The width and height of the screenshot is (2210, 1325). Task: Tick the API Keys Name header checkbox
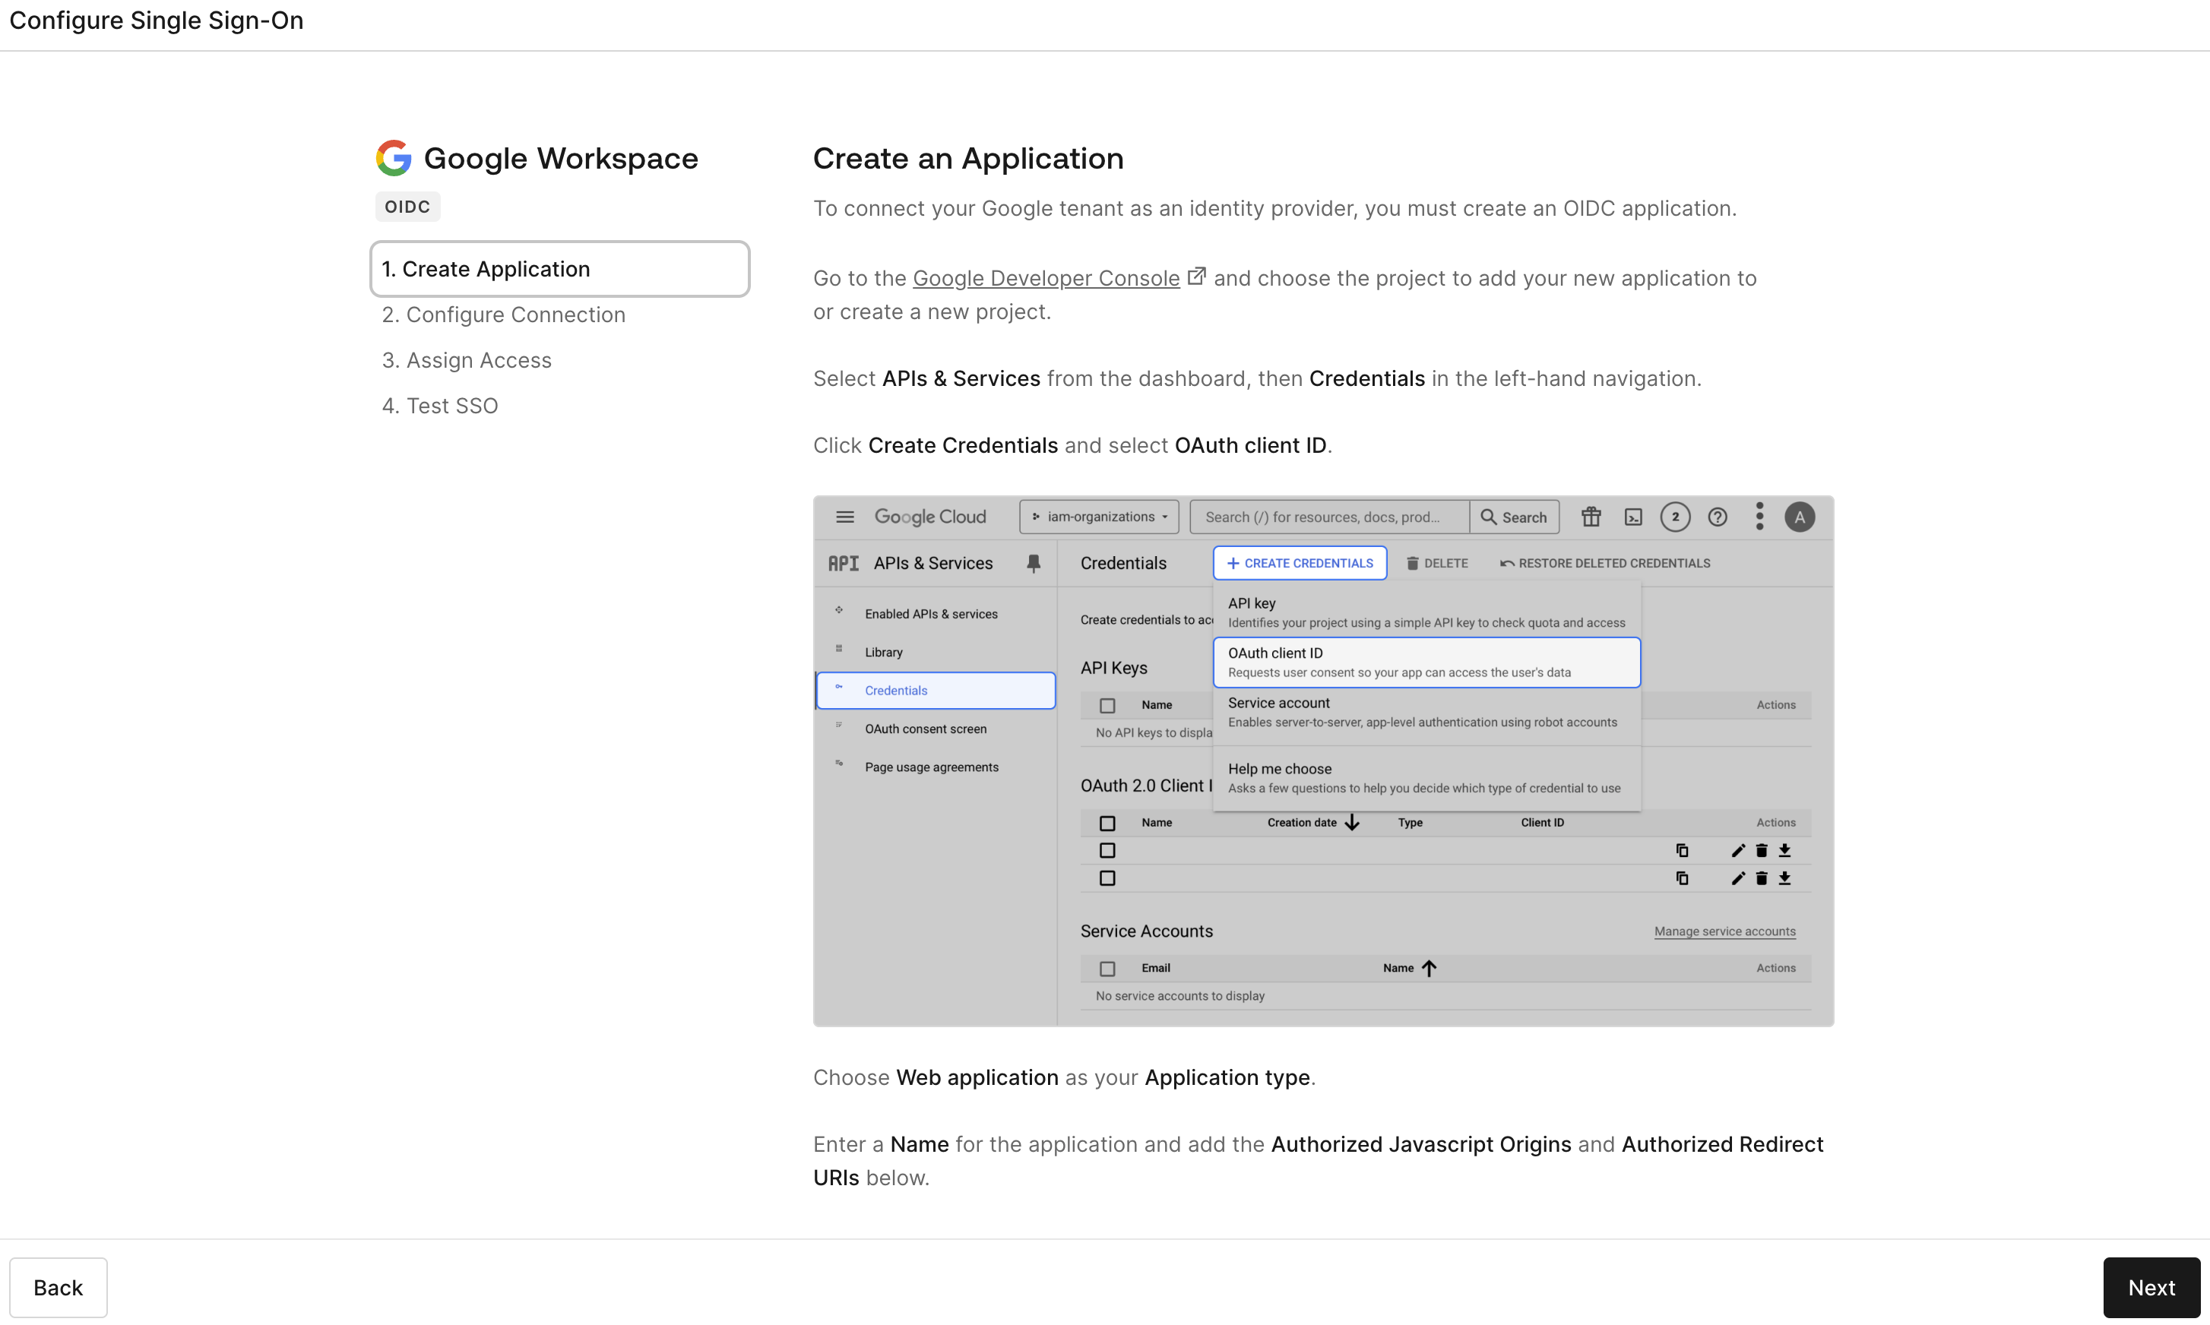pyautogui.click(x=1107, y=705)
